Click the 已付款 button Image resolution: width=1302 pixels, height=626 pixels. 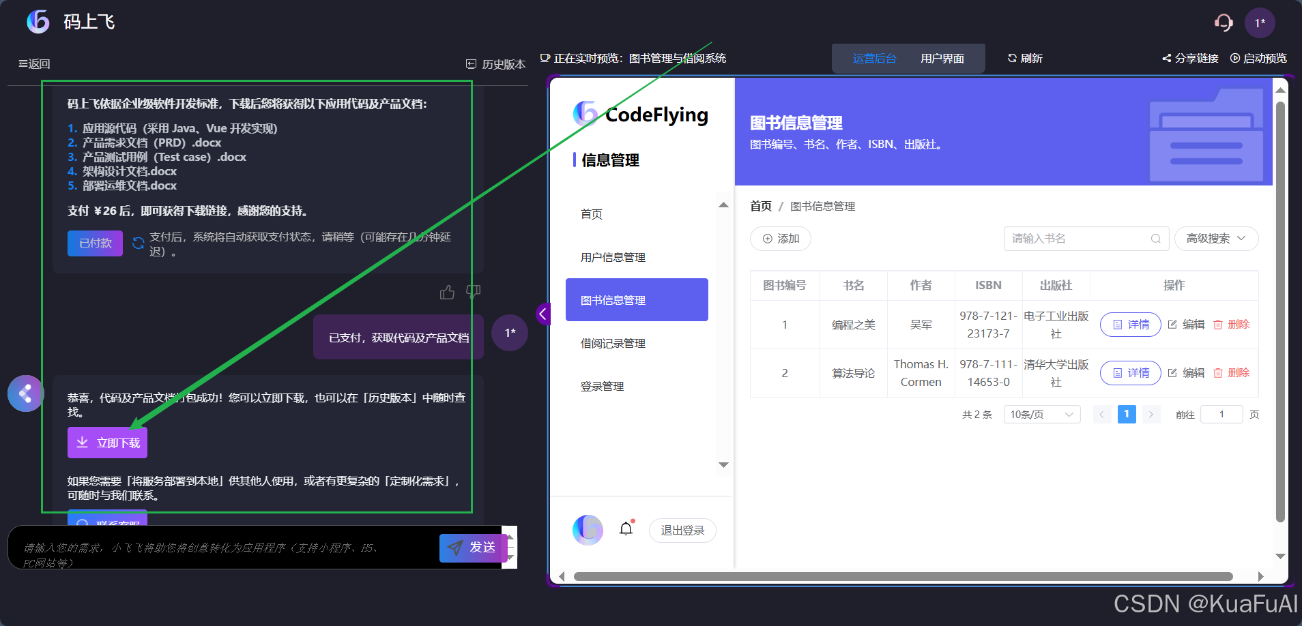click(95, 243)
